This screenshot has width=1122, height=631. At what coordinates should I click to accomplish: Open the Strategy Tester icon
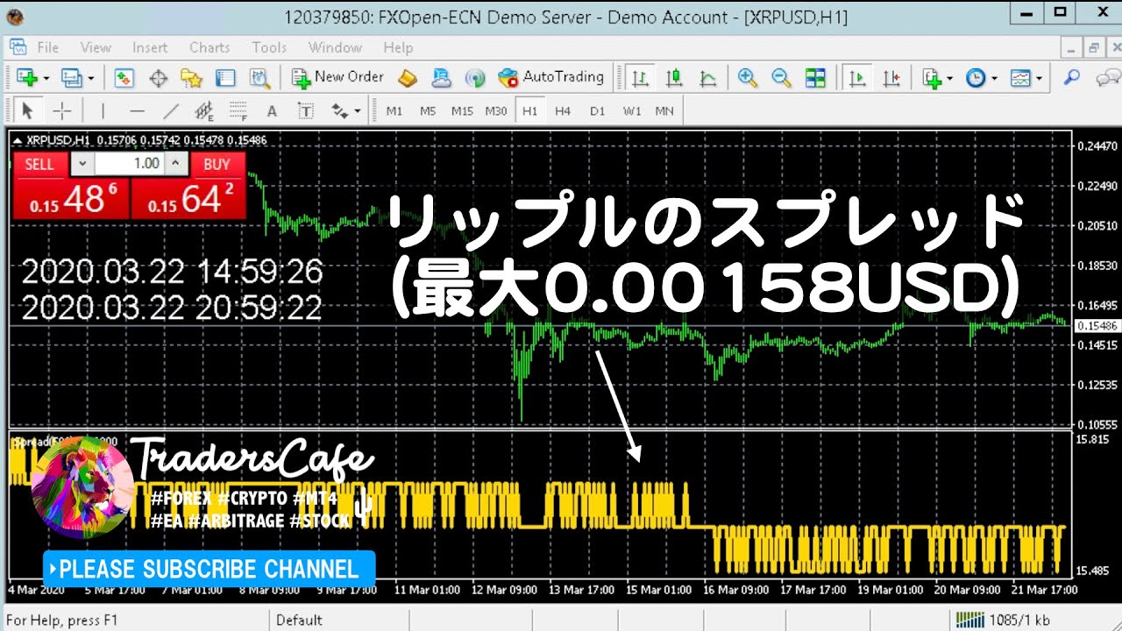[259, 78]
